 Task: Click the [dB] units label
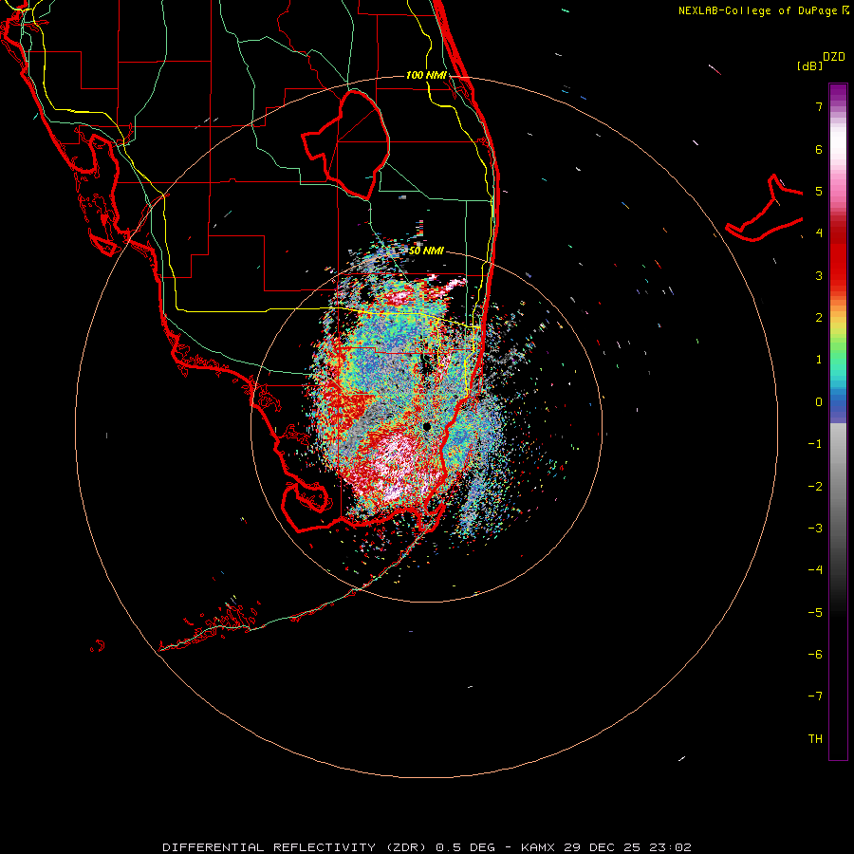click(810, 66)
